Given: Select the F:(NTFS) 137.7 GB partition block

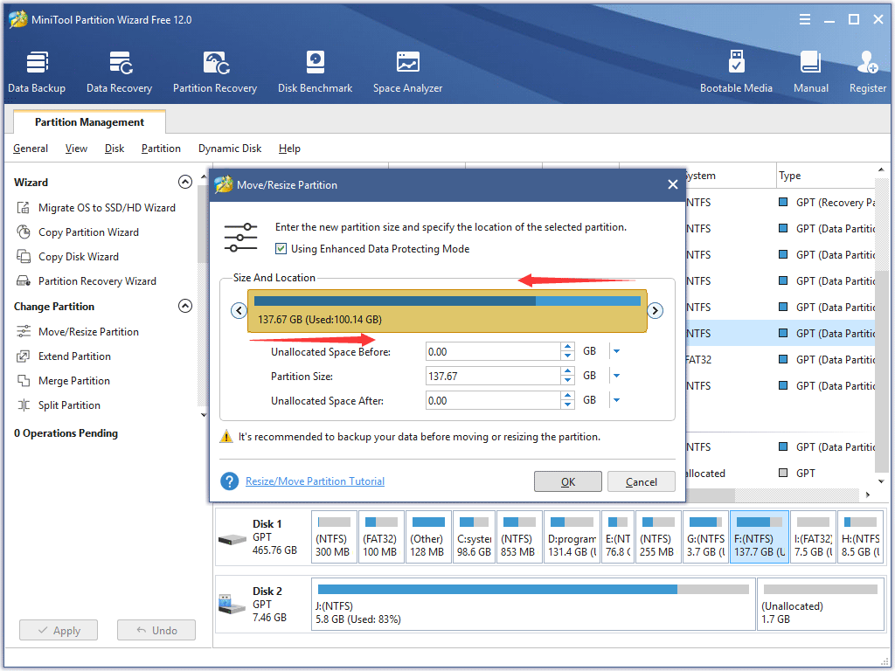Looking at the screenshot, I should tap(760, 537).
